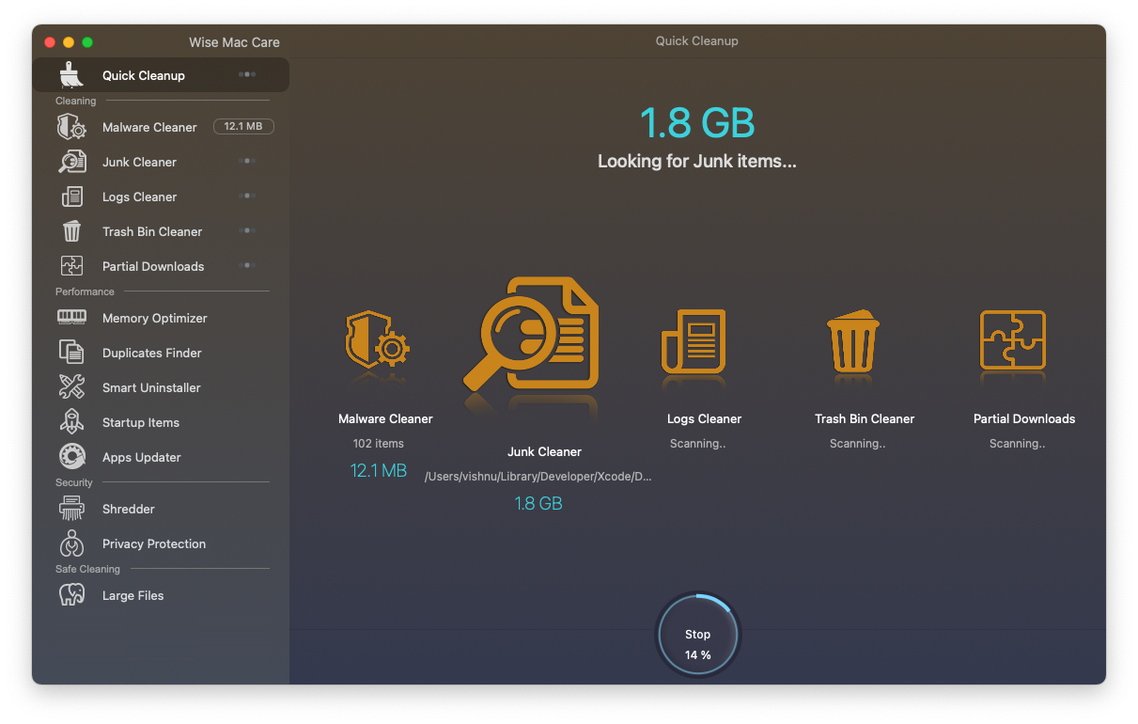
Task: Click the Quick Cleanup scanning dots indicator
Action: tap(247, 74)
